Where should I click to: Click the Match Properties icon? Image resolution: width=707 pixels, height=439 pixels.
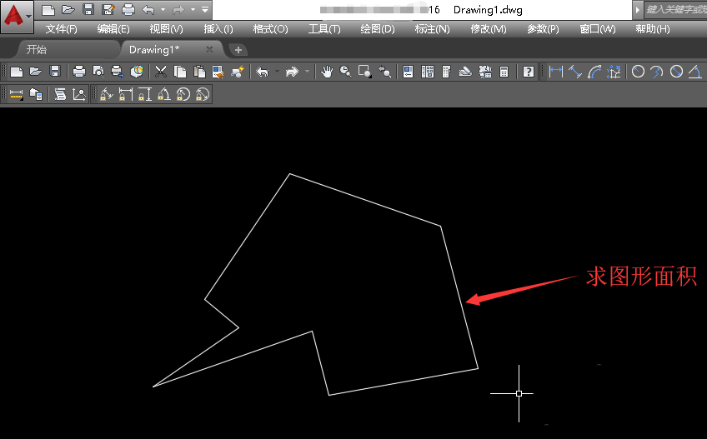pyautogui.click(x=218, y=71)
